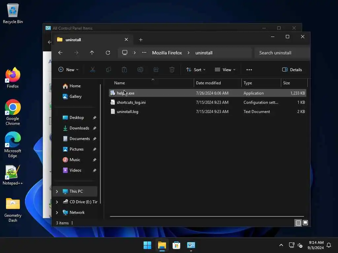Screen dimensions: 338x253
Task: Select the uninstall.log file
Action: pos(207,112)
